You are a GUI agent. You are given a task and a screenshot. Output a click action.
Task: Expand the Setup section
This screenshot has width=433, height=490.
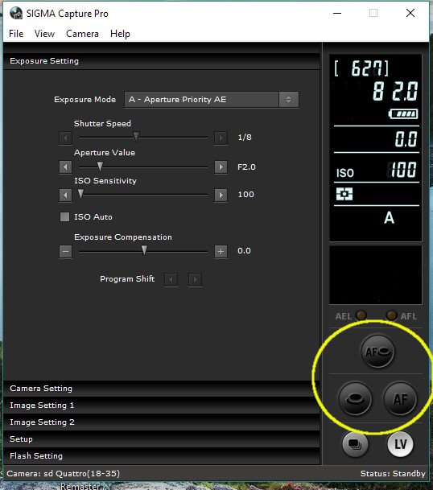click(x=161, y=439)
